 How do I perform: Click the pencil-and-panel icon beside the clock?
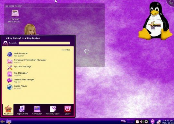click(x=159, y=122)
